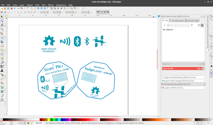Image resolution: width=213 pixels, height=125 pixels.
Task: Select the Zoom magnifier tool
Action: [x=2, y=29]
